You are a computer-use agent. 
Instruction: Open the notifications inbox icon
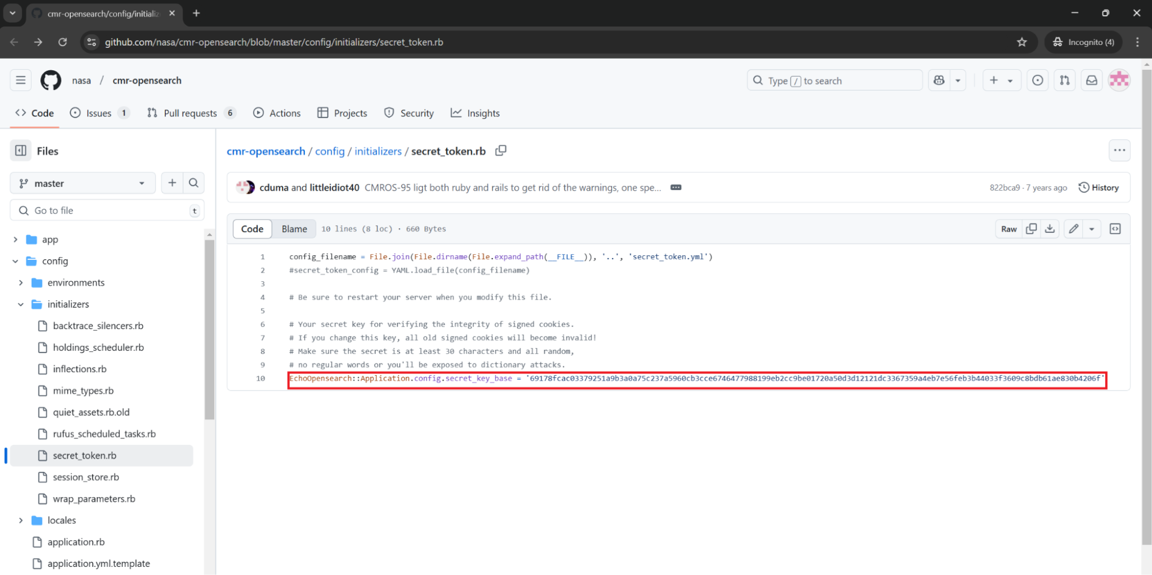(1091, 81)
